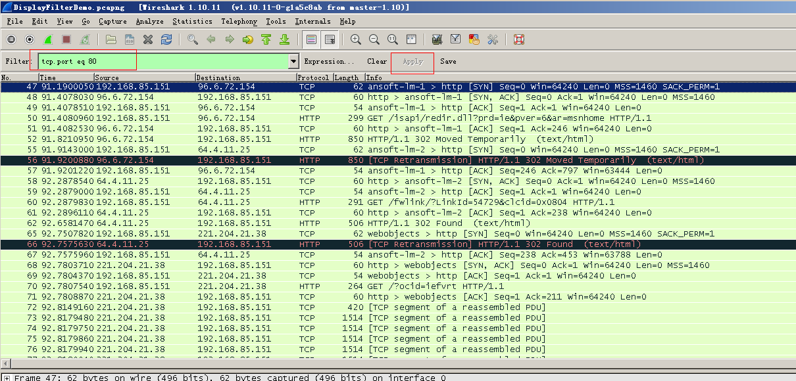The height and width of the screenshot is (381, 796).
Task: Select packet 60 GET /fwlink row
Action: click(398, 202)
